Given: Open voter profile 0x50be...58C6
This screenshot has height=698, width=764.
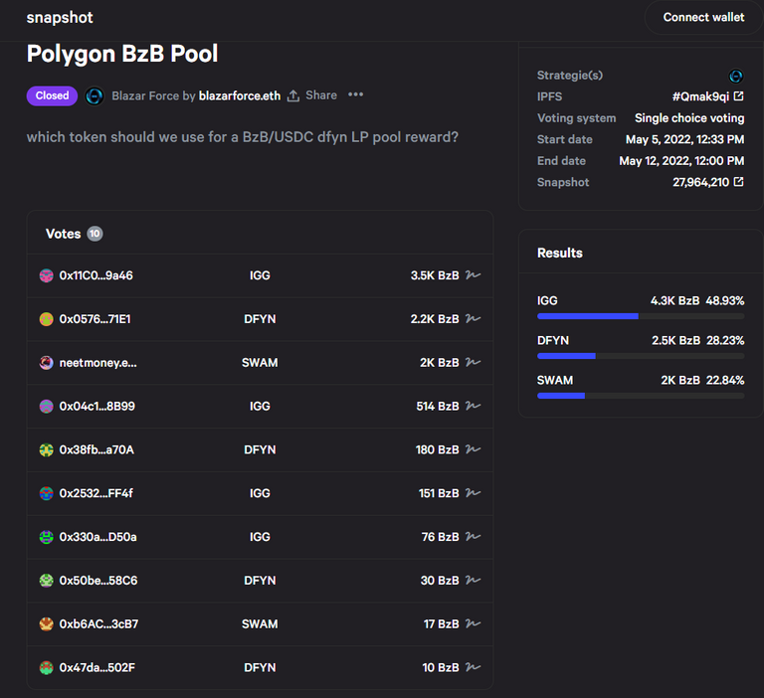Looking at the screenshot, I should (98, 581).
